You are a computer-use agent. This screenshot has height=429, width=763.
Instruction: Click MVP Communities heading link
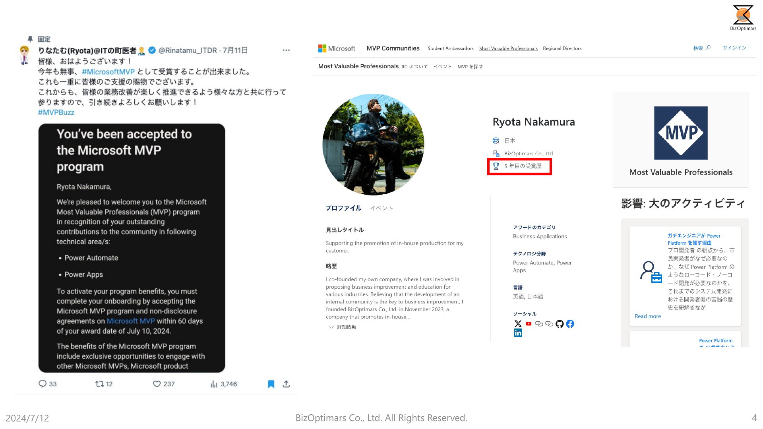click(393, 48)
